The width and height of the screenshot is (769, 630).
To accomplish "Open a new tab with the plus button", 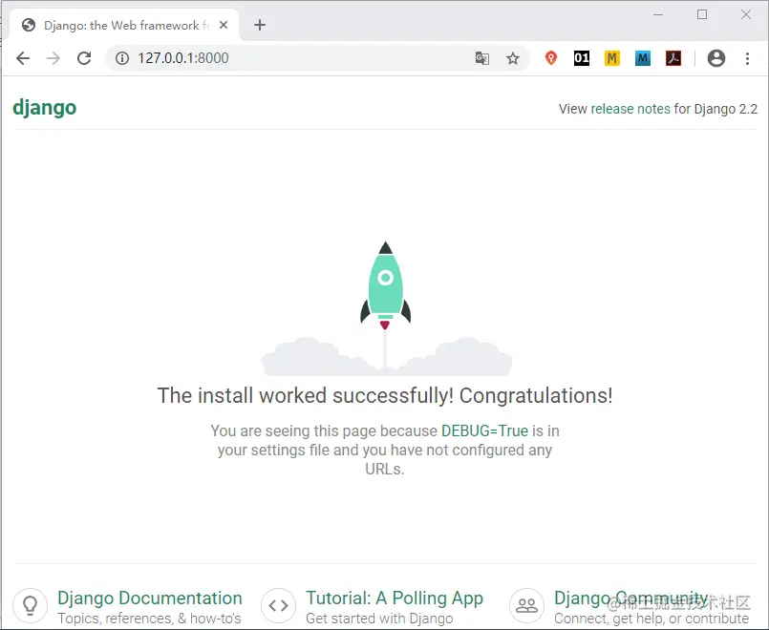I will [x=260, y=25].
